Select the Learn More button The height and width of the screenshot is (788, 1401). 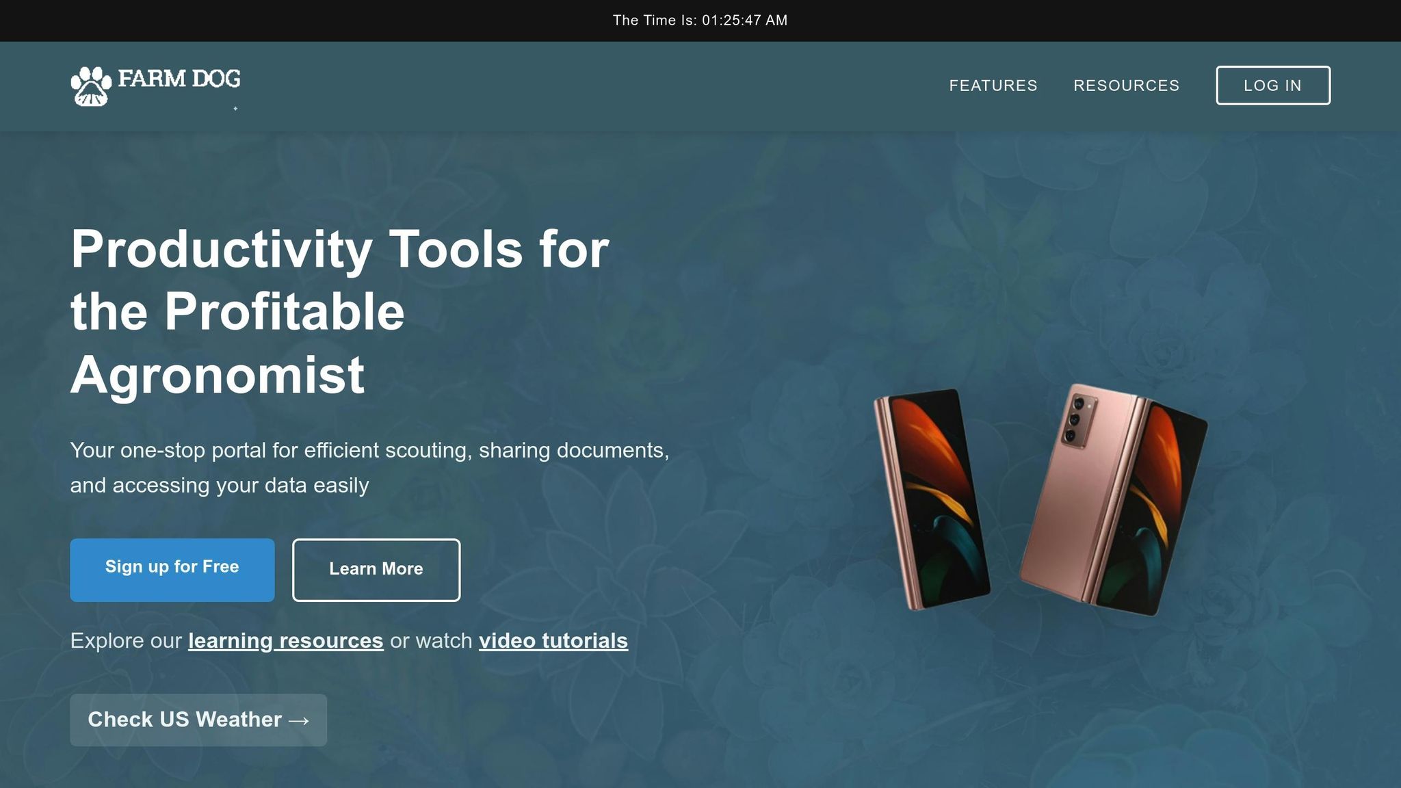click(376, 570)
